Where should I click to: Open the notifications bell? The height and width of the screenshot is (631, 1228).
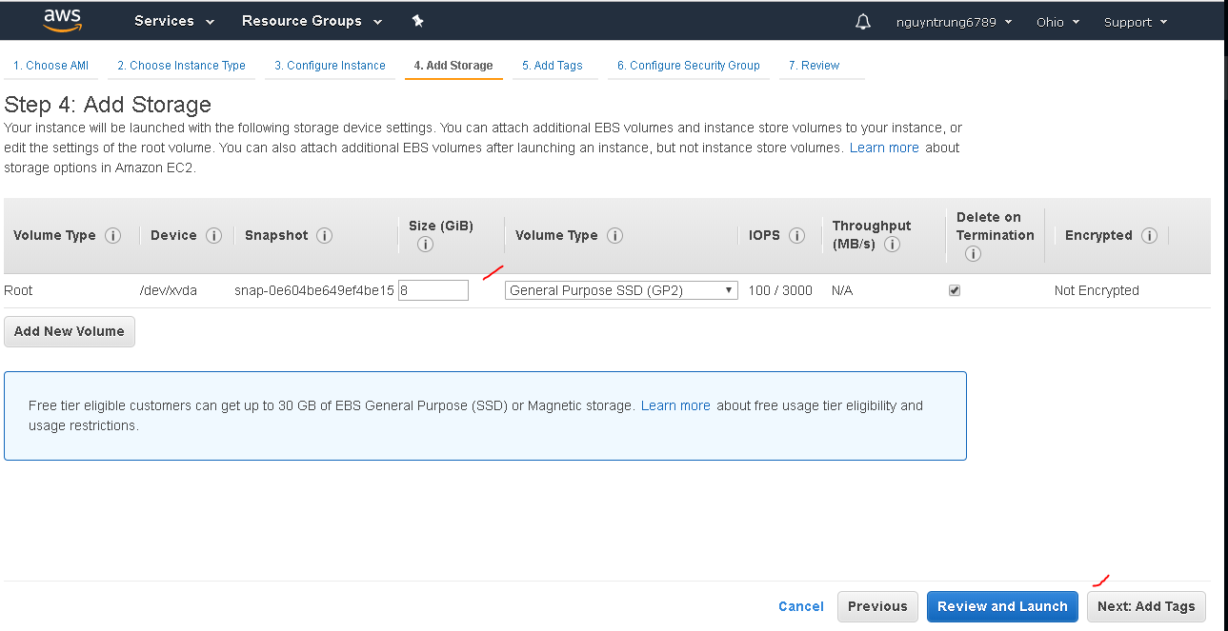[x=863, y=22]
